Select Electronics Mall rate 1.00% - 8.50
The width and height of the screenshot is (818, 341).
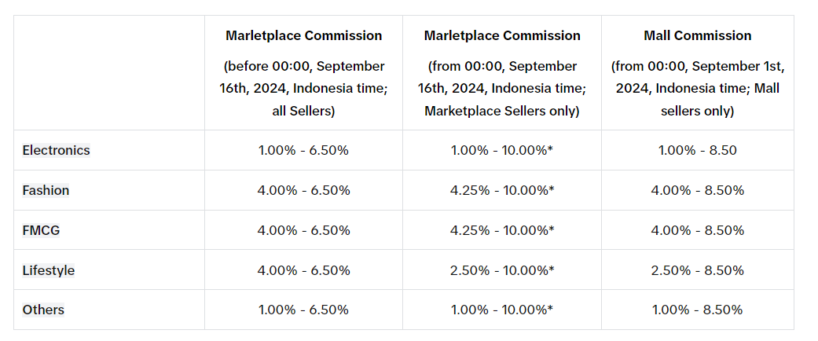(x=697, y=150)
